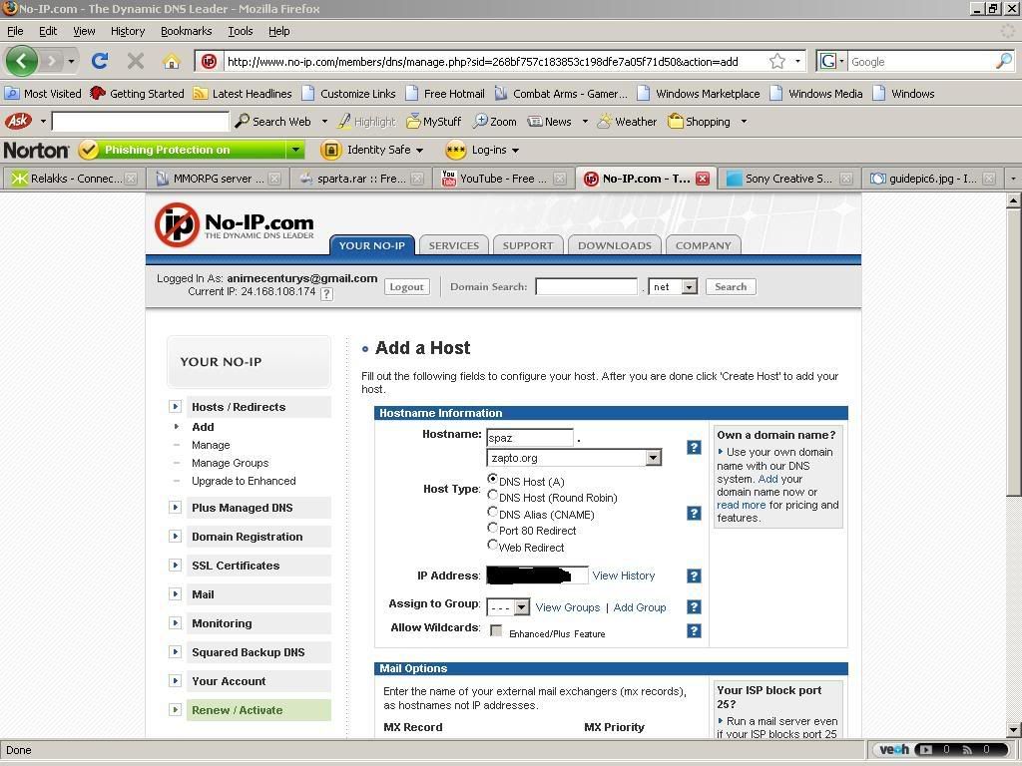Bookmark this page with the star icon
The image size is (1022, 766).
click(776, 61)
